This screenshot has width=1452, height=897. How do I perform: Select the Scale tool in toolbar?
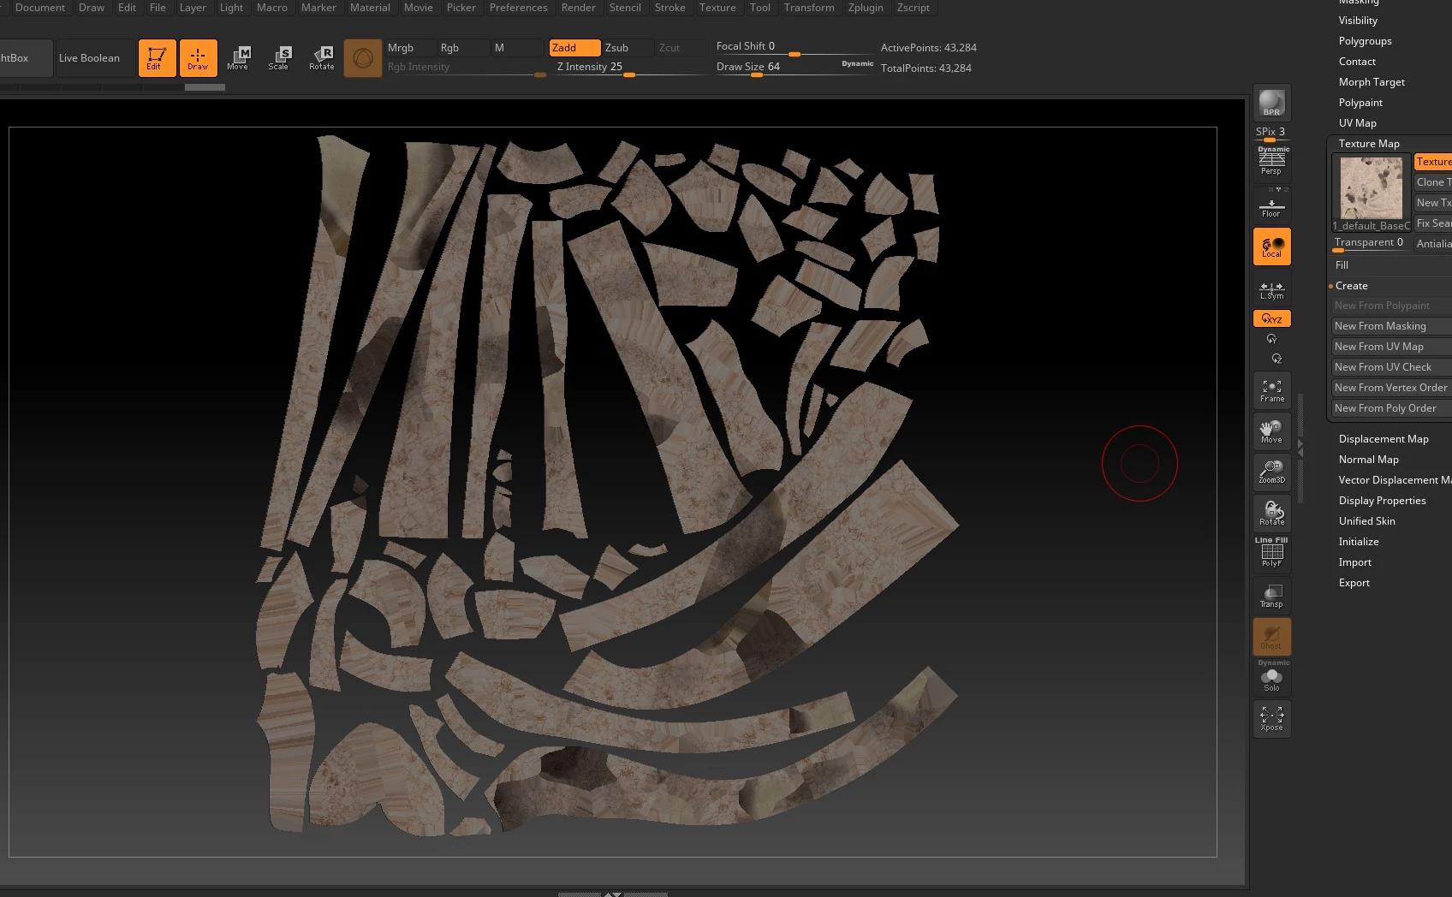point(278,58)
